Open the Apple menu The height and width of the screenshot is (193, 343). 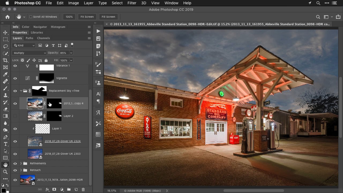[7, 3]
